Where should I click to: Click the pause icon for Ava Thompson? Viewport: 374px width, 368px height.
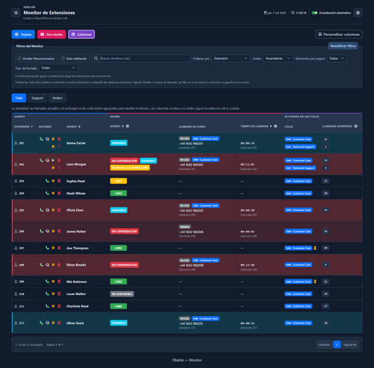53,248
